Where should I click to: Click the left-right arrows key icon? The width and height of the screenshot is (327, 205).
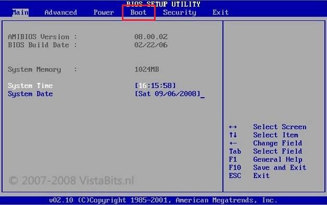(x=233, y=127)
